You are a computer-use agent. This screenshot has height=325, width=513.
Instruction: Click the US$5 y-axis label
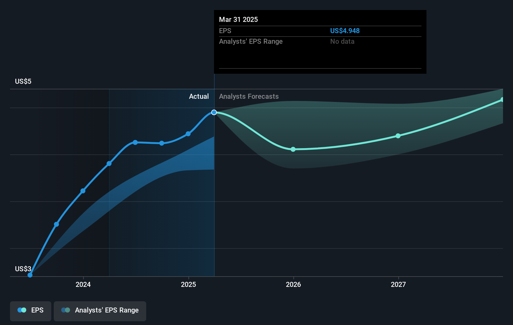[x=23, y=81]
